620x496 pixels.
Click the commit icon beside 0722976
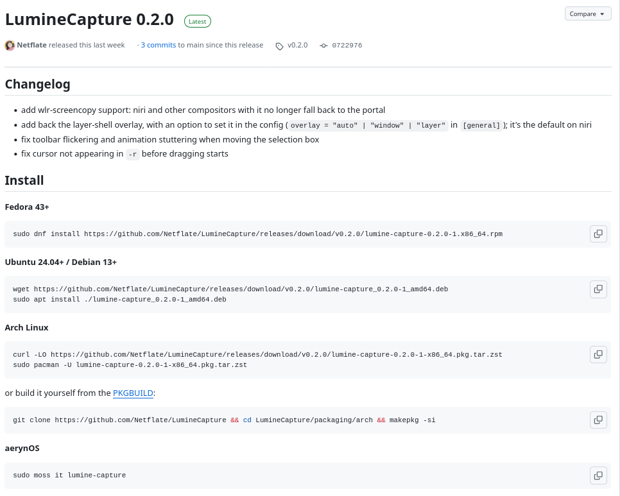point(324,46)
